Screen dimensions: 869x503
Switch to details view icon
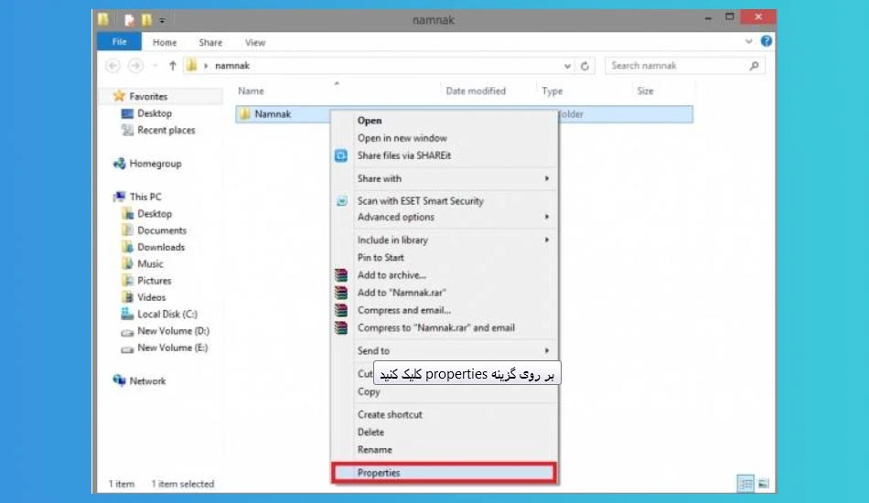746,484
